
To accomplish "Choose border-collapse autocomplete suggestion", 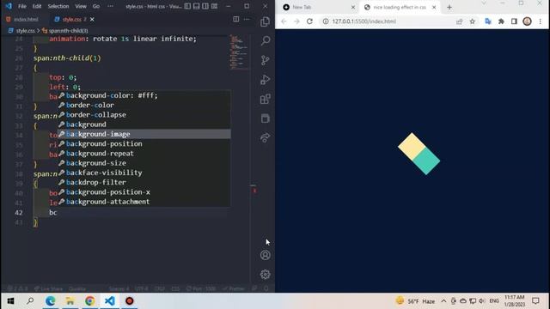I will (x=144, y=114).
